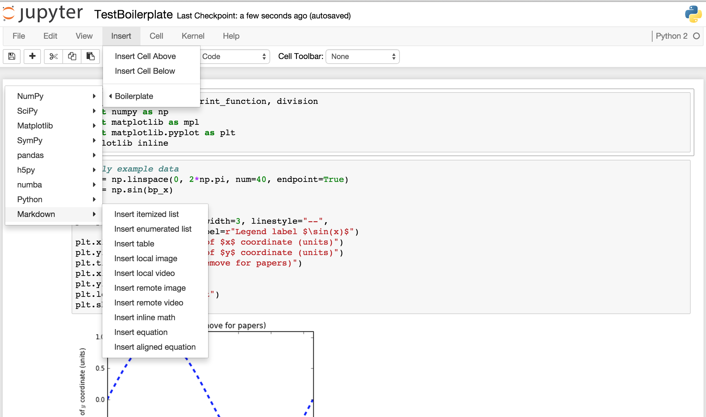The width and height of the screenshot is (706, 417).
Task: Click the Last Checkpoint autosaved text
Action: pos(264,16)
